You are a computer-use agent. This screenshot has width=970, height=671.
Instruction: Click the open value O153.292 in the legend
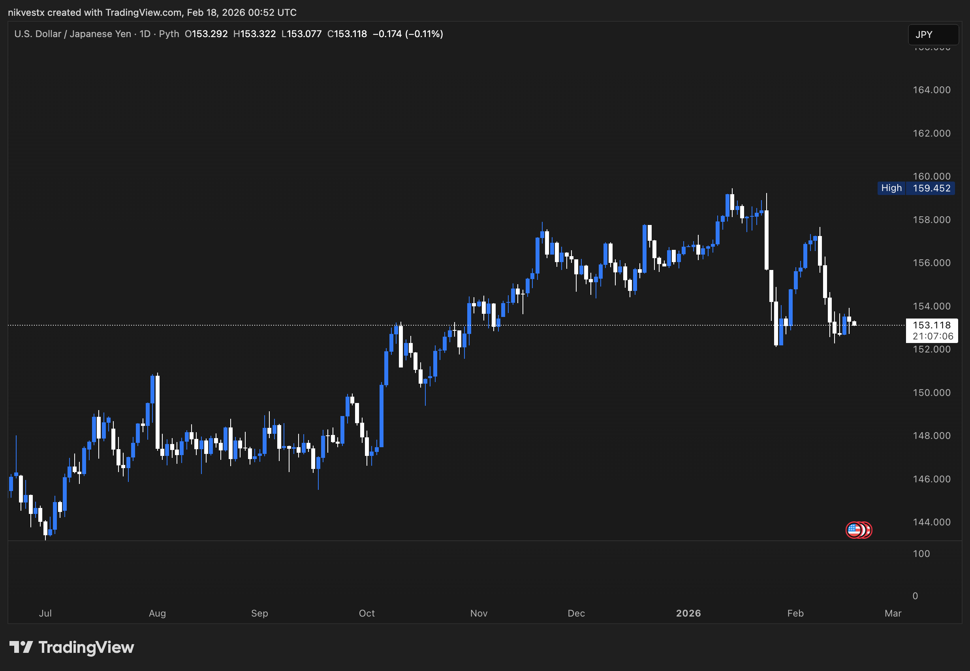206,34
